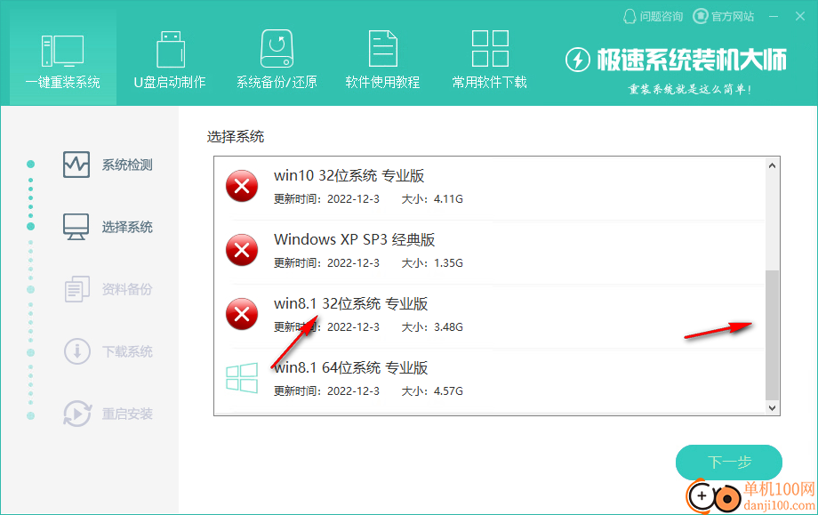Click the 选择系统 heading above list
Image resolution: width=818 pixels, height=515 pixels.
click(x=236, y=137)
